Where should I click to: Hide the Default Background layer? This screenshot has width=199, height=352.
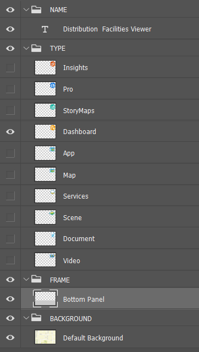[10, 338]
